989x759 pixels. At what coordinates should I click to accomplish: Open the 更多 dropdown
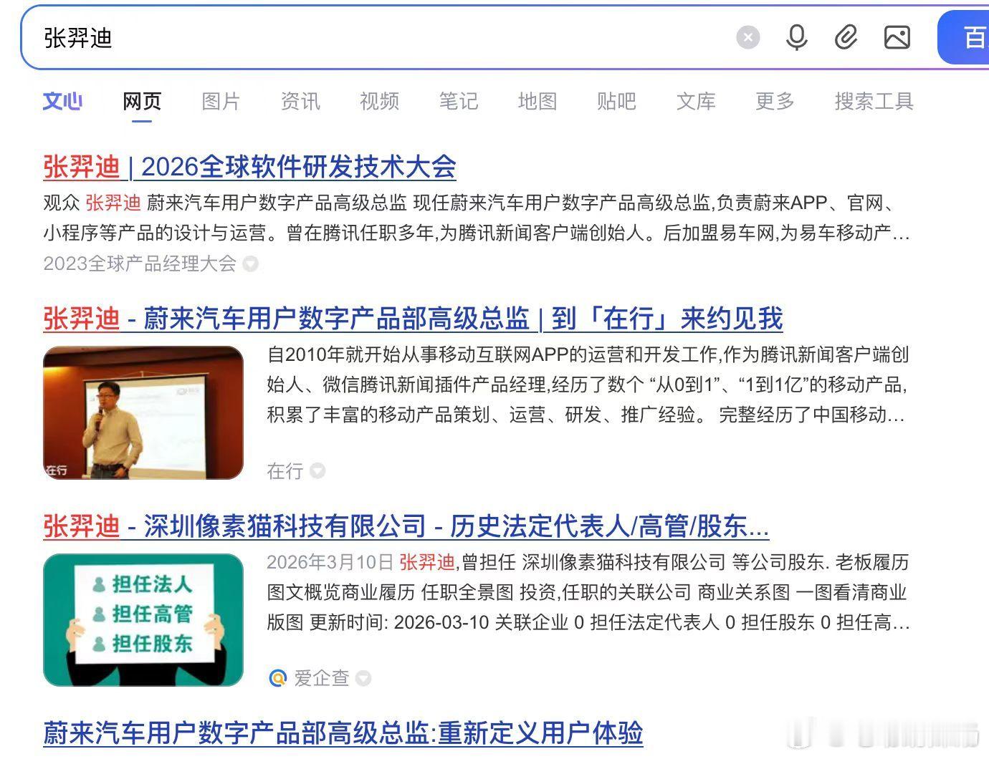(x=773, y=102)
